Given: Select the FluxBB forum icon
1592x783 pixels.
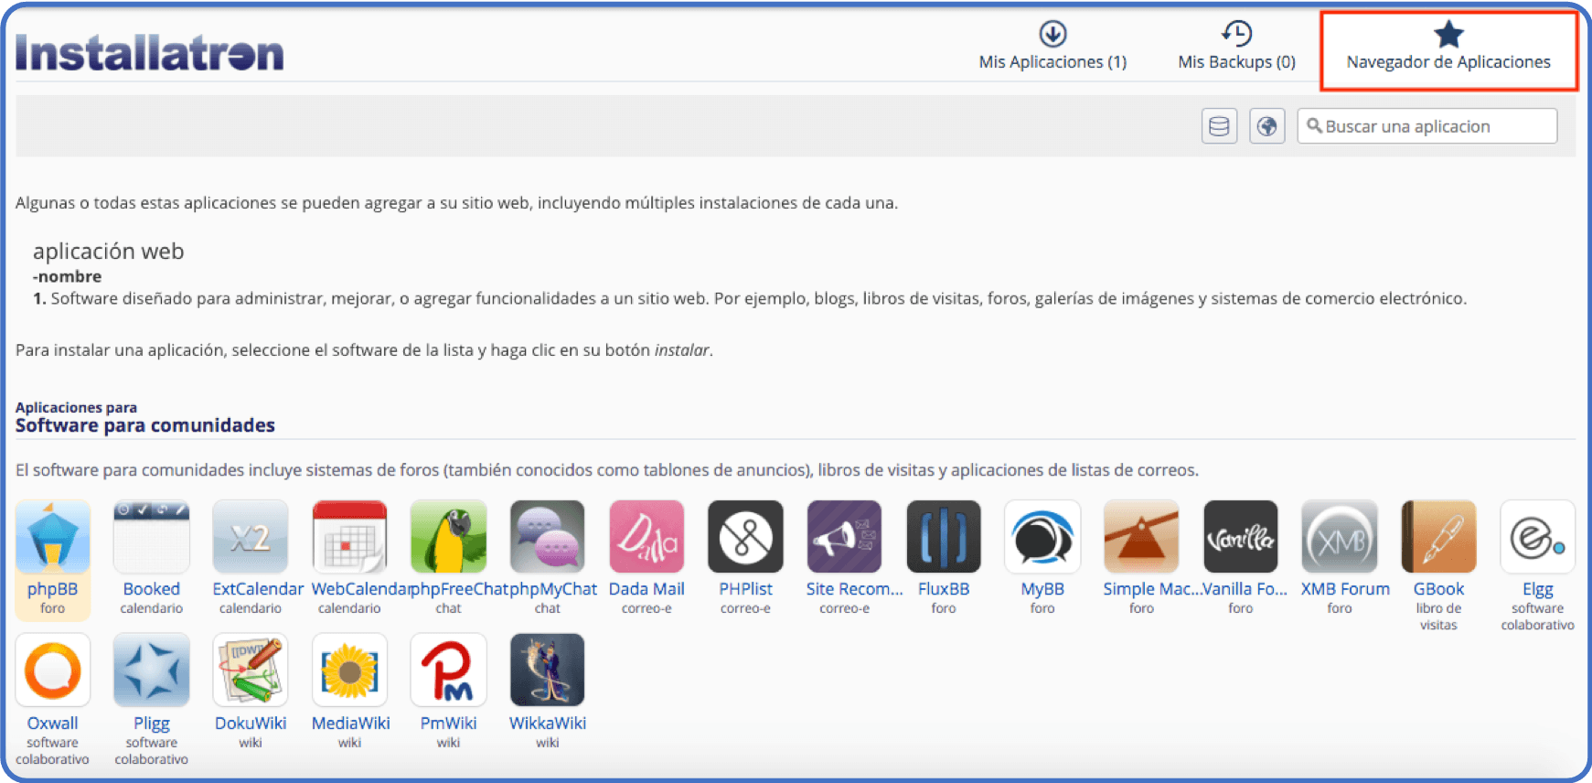Looking at the screenshot, I should [944, 537].
